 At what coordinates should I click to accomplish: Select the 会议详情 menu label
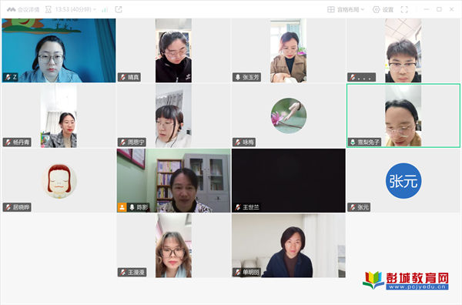pos(28,10)
